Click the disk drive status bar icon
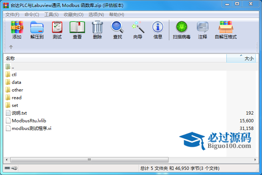 tap(7, 168)
